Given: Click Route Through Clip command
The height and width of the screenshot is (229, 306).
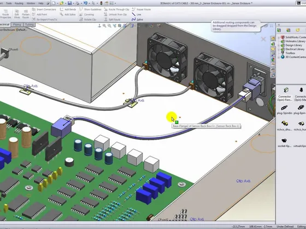Looking at the screenshot, I should pos(116,9).
